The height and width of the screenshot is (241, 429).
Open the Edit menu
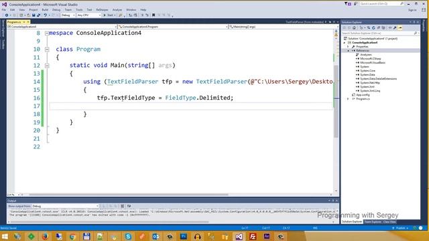coord(13,10)
